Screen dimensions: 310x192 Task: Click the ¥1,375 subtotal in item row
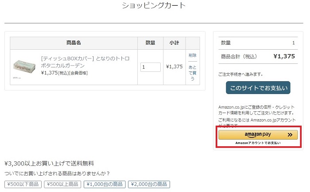pos(174,67)
